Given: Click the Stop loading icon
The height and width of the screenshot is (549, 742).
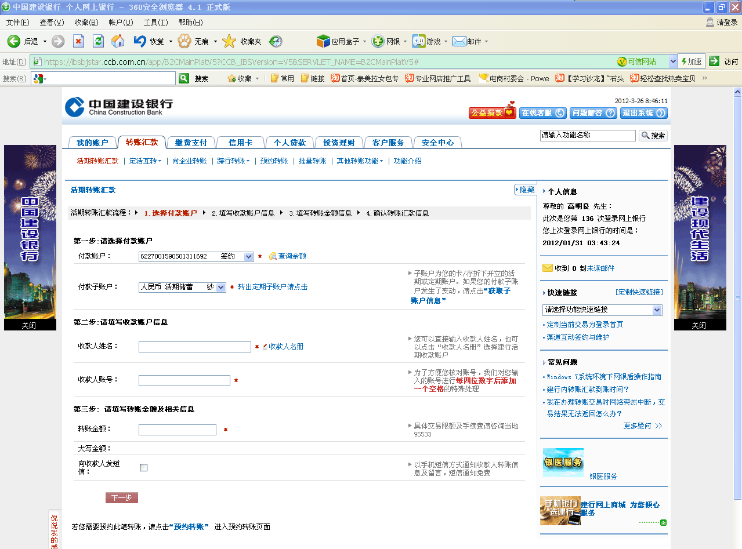Looking at the screenshot, I should (x=78, y=41).
